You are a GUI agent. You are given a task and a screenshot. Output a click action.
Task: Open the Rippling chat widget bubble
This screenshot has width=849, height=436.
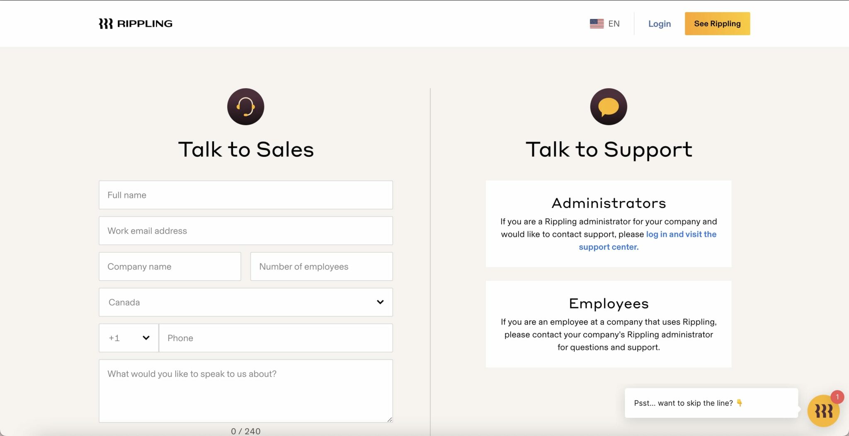click(823, 411)
